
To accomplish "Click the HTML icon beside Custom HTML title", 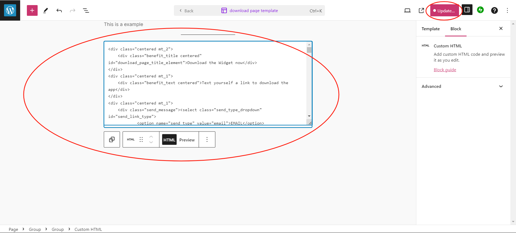I will 425,46.
